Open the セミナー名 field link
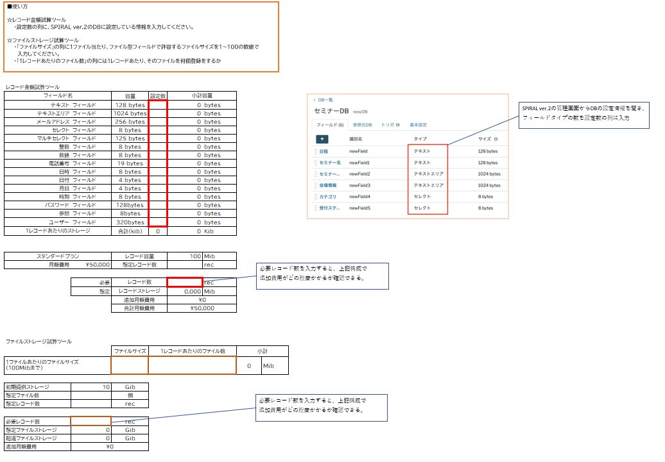Screen dimensions: 665x462 (x=330, y=163)
